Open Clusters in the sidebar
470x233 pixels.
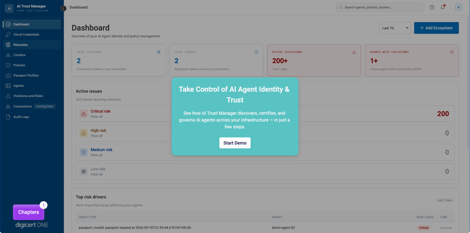pyautogui.click(x=32, y=55)
